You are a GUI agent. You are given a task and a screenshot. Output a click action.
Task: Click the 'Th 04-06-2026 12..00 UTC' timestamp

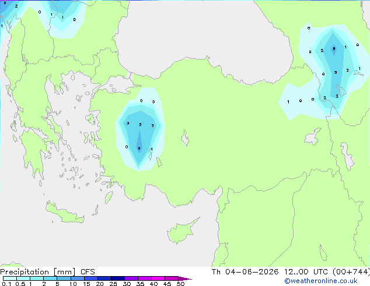[270, 272]
